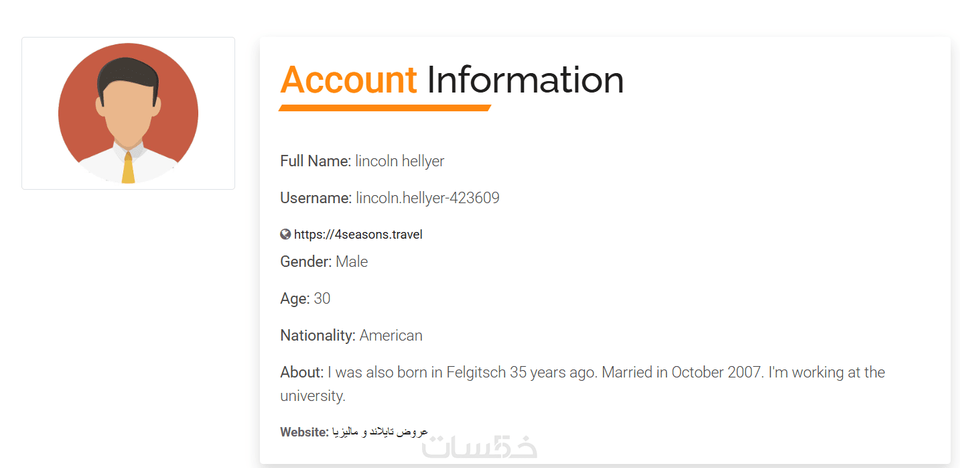The image size is (960, 468).
Task: Click the bold "Website:" label
Action: 304,432
